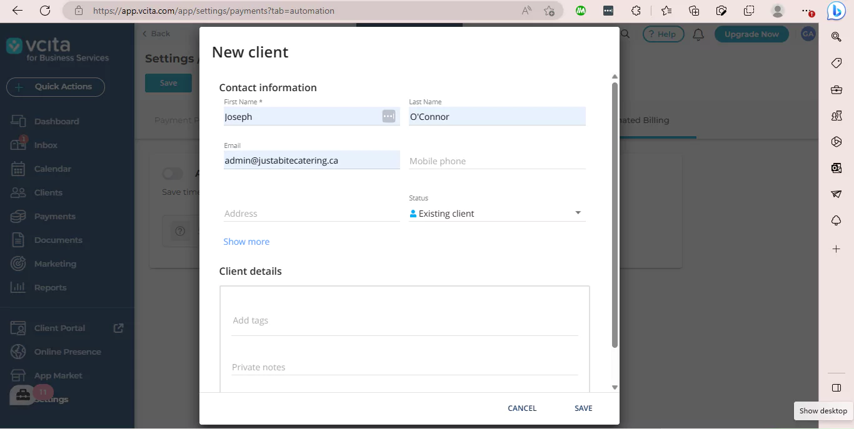854x429 pixels.
Task: Click the notifications bell icon
Action: (x=698, y=34)
